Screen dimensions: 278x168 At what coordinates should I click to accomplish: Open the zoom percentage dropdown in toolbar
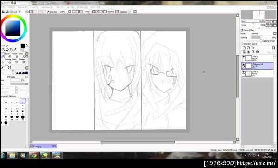[x=69, y=12]
